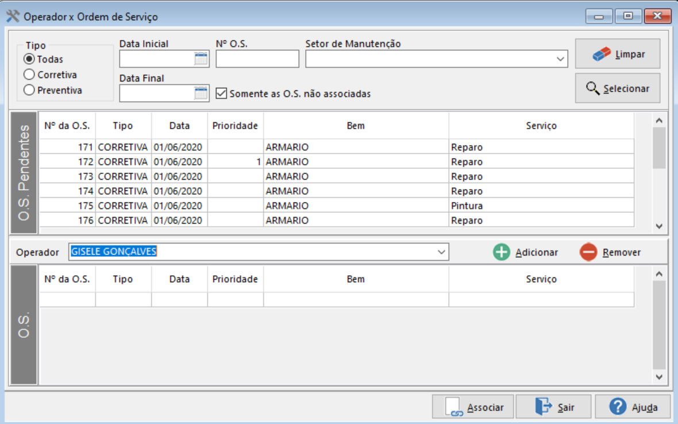Click Bem header in lower O.S. grid
678x424 pixels.
356,279
